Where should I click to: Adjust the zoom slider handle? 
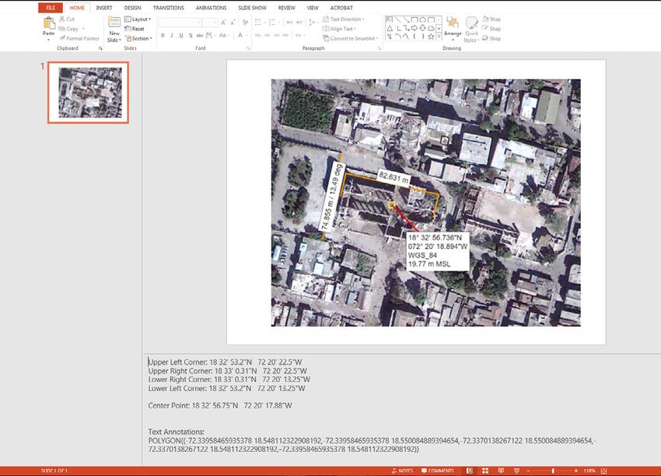coord(553,471)
